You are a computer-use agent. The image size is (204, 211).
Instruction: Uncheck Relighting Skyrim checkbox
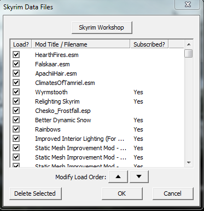16,101
